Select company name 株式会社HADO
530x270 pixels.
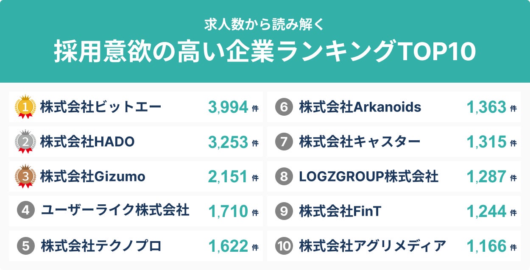(87, 142)
